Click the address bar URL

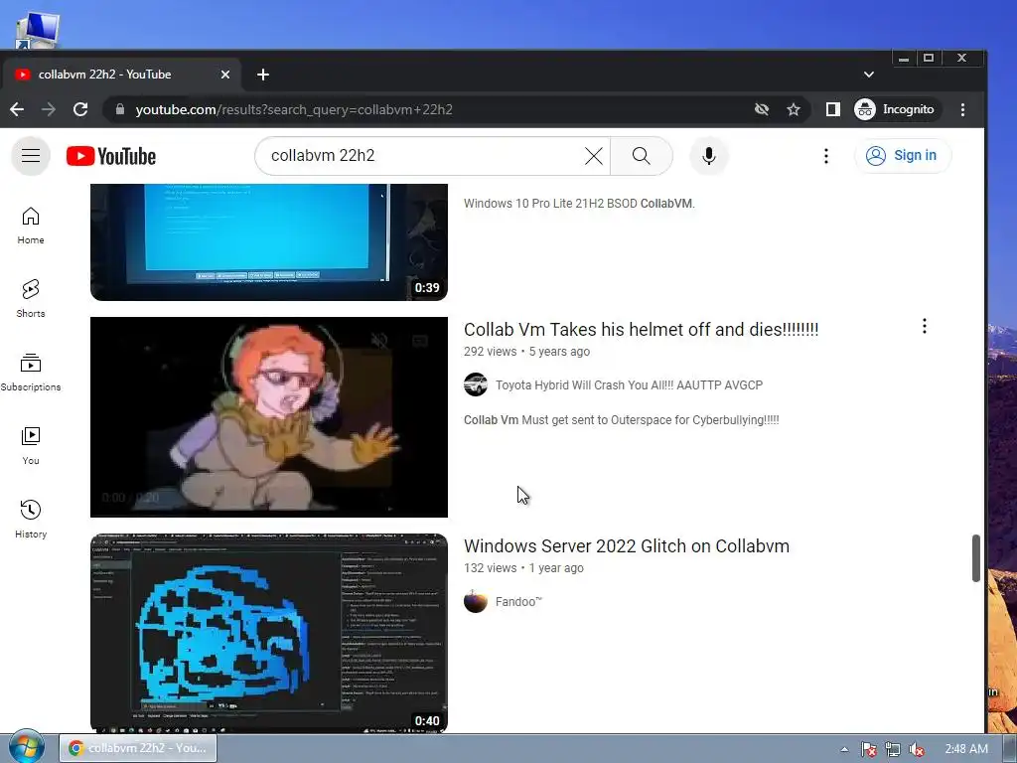(294, 109)
